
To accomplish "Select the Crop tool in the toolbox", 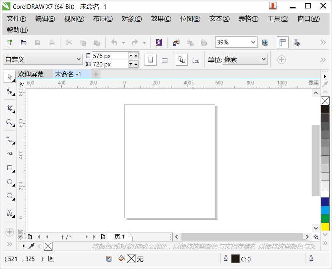I will 10,108.
